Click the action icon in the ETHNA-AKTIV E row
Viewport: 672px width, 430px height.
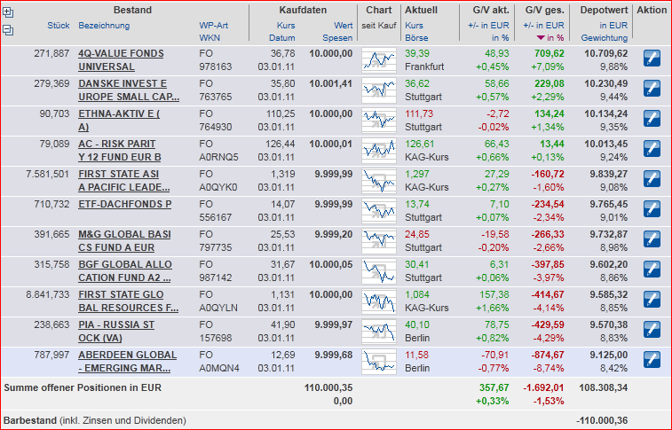(652, 119)
